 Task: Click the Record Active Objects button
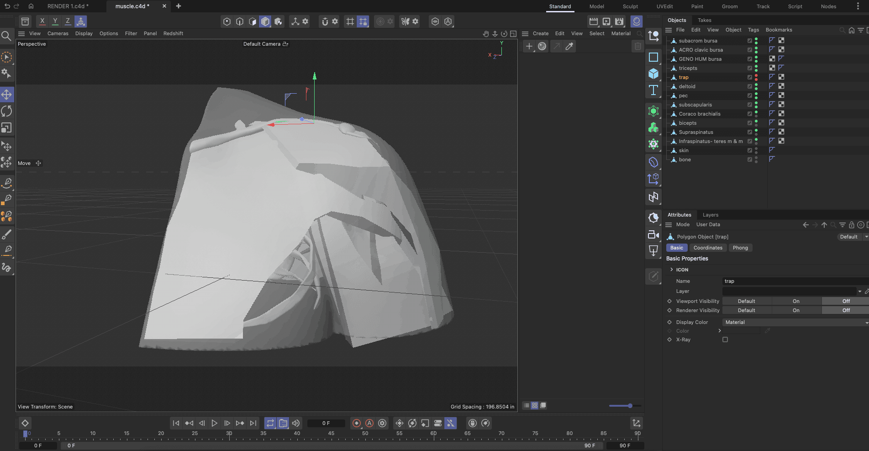(357, 424)
